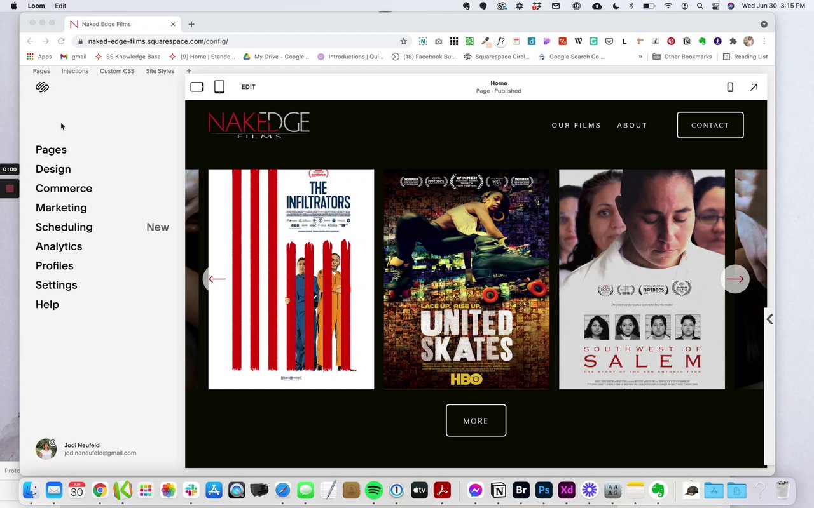
Task: Open Jodi Neufeld account profile
Action: pyautogui.click(x=86, y=449)
